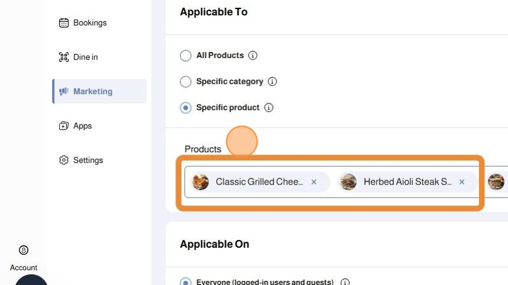The height and width of the screenshot is (285, 508).
Task: Click the Herbed Aioli Steak product thumbnail
Action: pyautogui.click(x=349, y=182)
